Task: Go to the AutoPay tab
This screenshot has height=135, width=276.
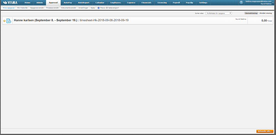Action: pyautogui.click(x=68, y=3)
